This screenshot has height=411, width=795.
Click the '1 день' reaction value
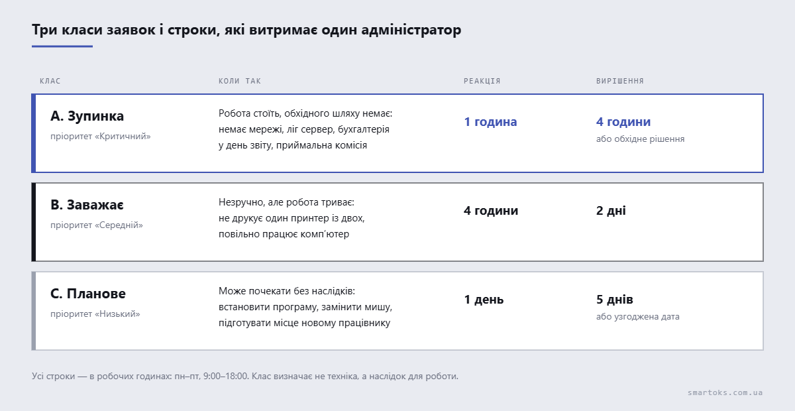click(484, 300)
